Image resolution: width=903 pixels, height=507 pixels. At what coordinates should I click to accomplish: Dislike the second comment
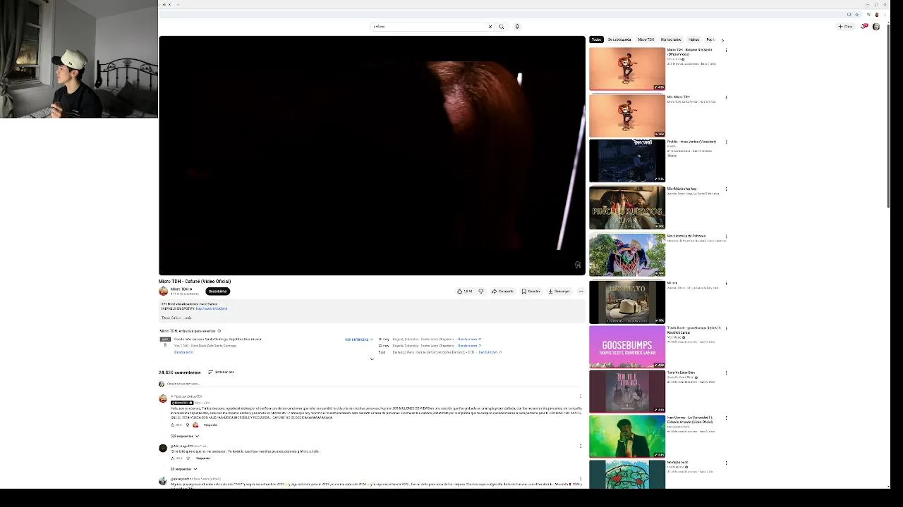pyautogui.click(x=188, y=458)
